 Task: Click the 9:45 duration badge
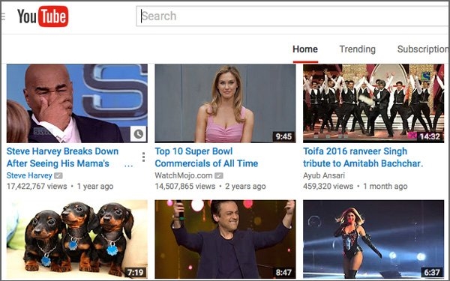click(283, 136)
